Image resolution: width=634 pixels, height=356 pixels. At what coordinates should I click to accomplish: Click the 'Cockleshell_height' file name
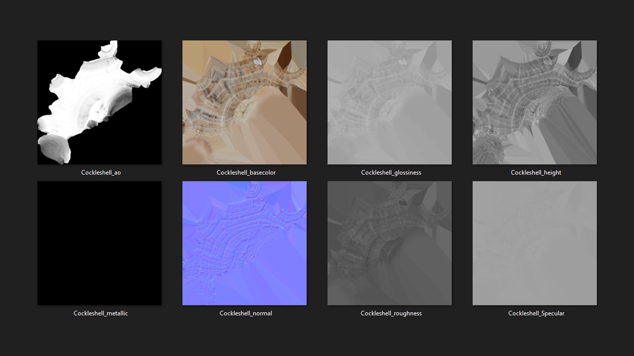tap(536, 172)
